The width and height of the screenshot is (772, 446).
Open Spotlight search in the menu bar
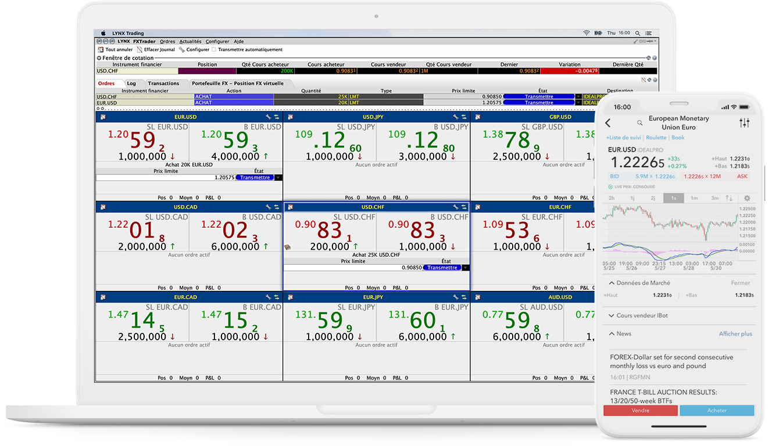click(637, 33)
